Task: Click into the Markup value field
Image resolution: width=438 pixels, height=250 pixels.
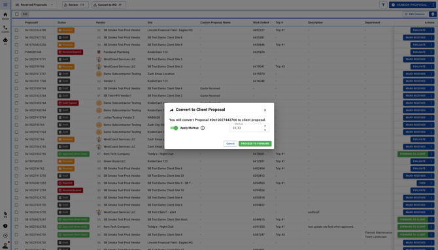Action: point(245,128)
